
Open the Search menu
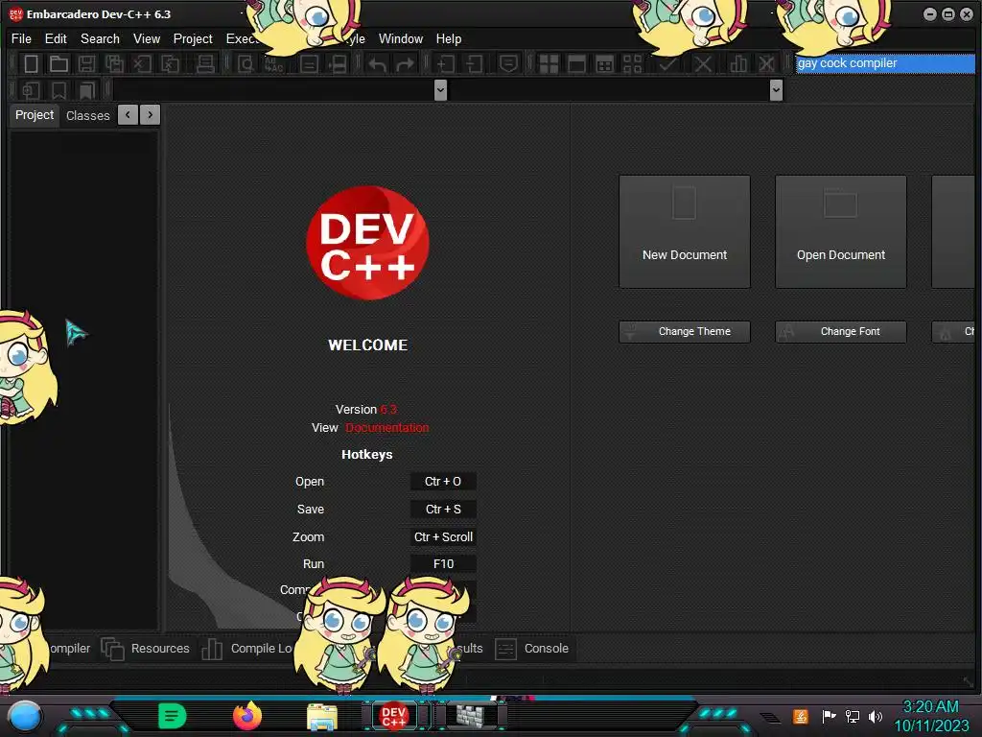(100, 38)
